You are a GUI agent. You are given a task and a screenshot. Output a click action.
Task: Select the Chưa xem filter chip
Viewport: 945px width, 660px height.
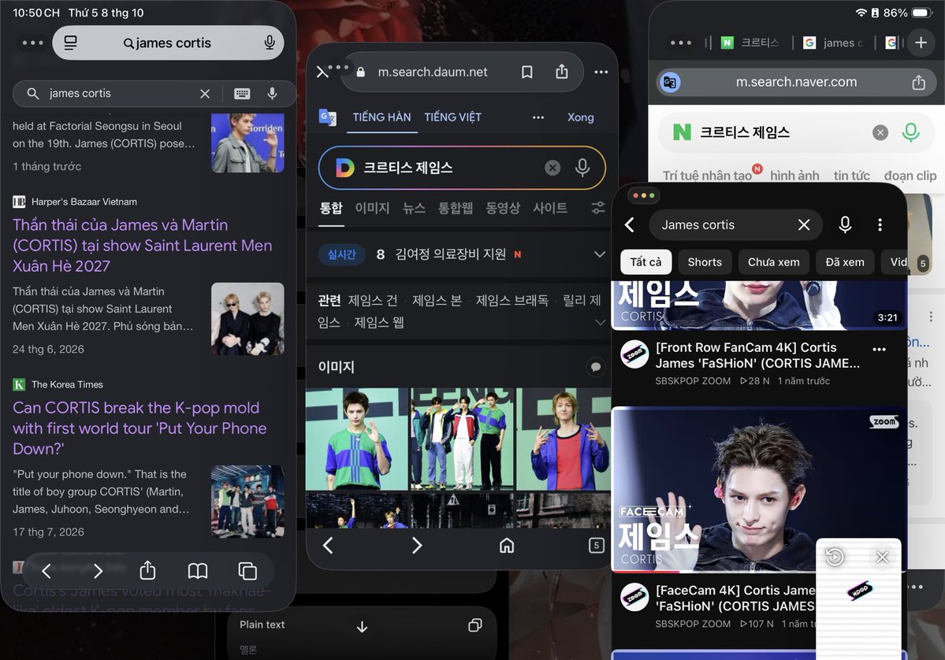point(773,262)
